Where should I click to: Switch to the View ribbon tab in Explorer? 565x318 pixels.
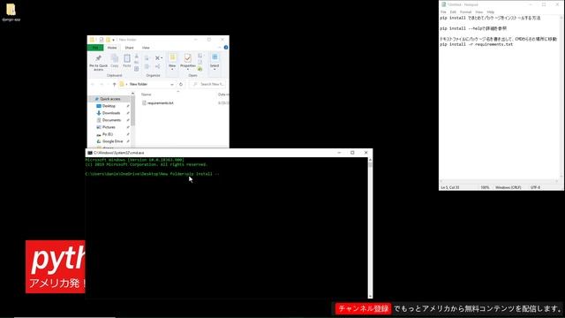point(146,48)
